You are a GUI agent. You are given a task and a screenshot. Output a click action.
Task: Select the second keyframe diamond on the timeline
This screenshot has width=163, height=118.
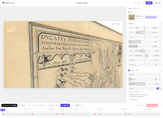[x=32, y=114]
